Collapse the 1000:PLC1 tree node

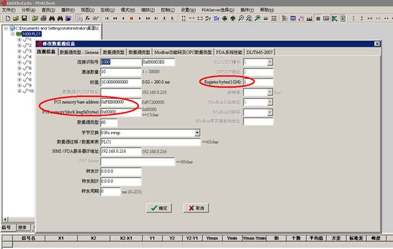point(12,34)
